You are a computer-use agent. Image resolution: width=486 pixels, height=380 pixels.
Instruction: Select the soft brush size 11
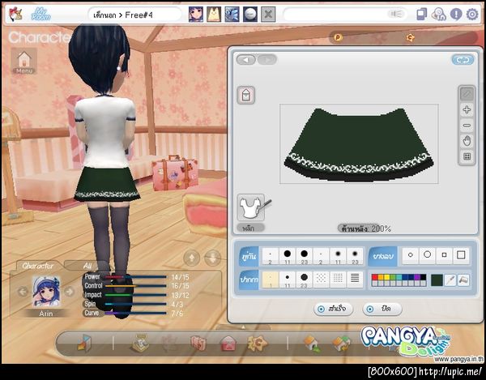pyautogui.click(x=338, y=256)
